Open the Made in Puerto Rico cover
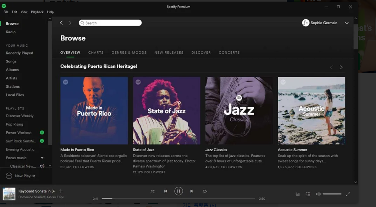 coord(94,111)
